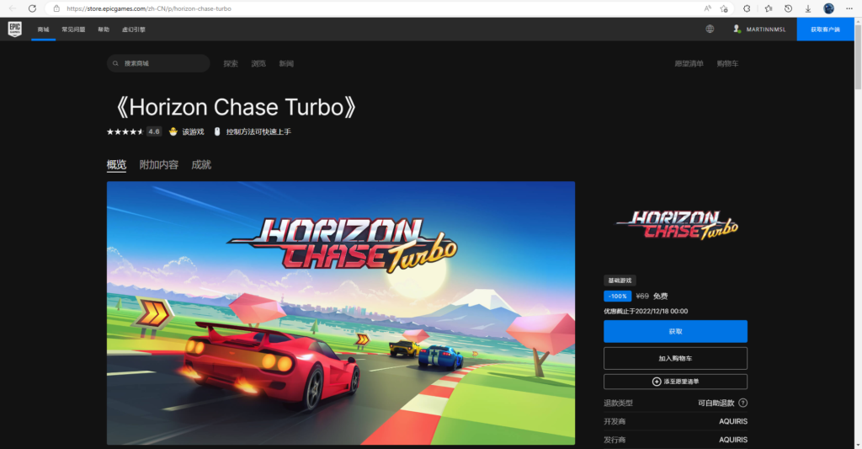Open 帮助 in top navigation
The image size is (862, 449).
[x=104, y=29]
